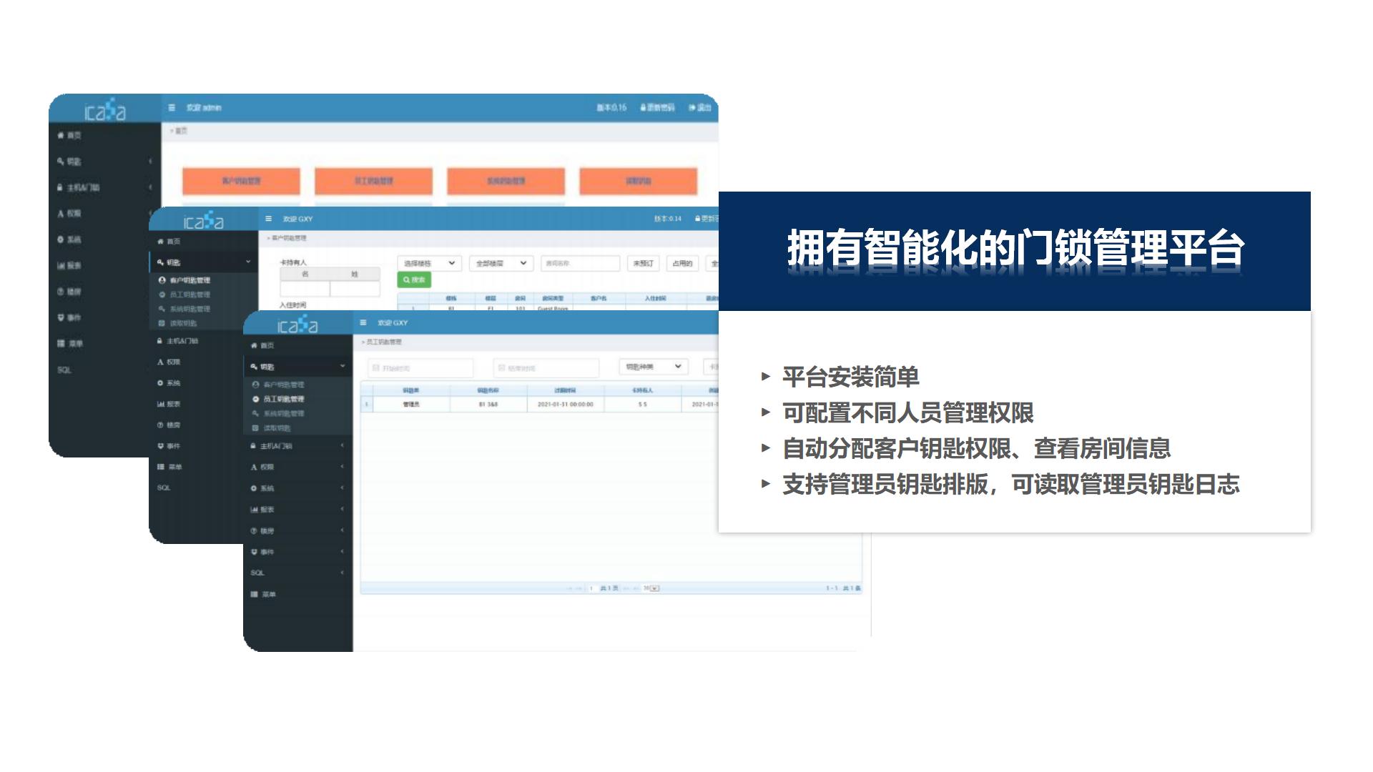Viewport: 1373px width, 772px height.
Task: Click hamburger menu icon beside 欢迎 admin
Action: [x=172, y=108]
